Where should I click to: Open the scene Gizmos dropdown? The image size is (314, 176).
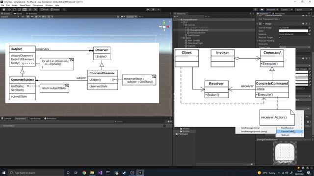[131, 17]
